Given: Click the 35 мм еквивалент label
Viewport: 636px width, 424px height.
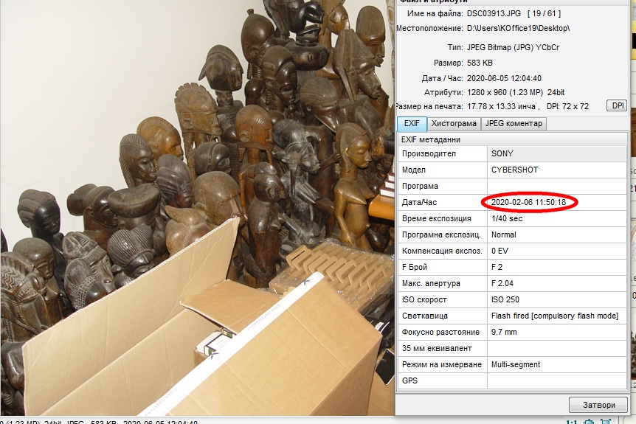Looking at the screenshot, I should pos(437,348).
